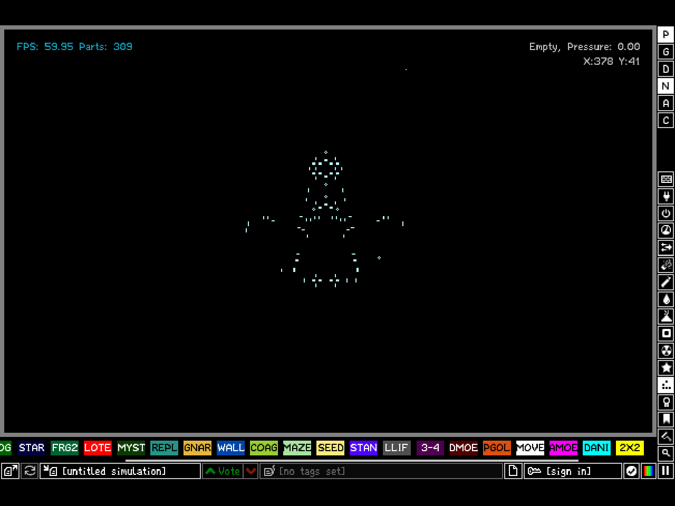Pick the 2X2 element swatch
675x506 pixels.
(x=630, y=447)
